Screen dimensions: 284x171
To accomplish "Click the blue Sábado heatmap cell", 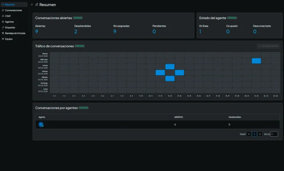I will (x=170, y=78).
